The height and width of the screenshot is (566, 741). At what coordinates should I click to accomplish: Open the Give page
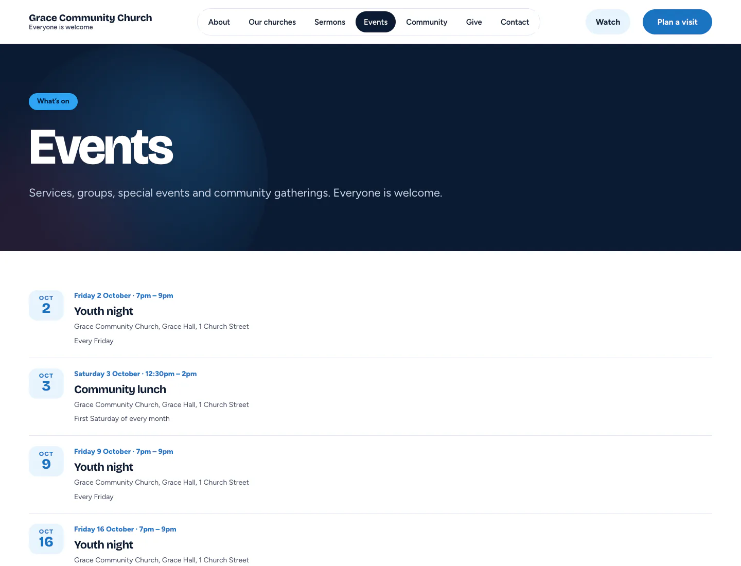[474, 22]
